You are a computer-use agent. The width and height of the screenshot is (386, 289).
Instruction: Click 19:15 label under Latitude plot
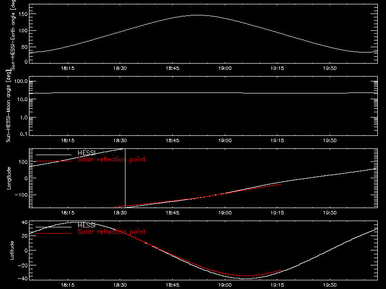point(277,285)
